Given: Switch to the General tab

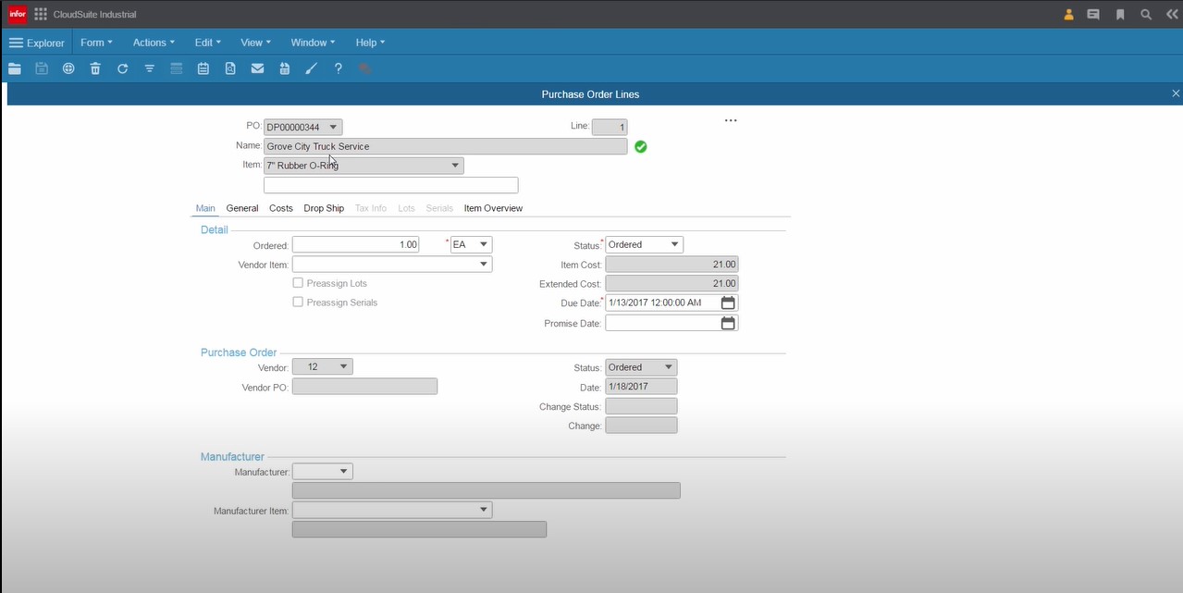Looking at the screenshot, I should tap(242, 208).
